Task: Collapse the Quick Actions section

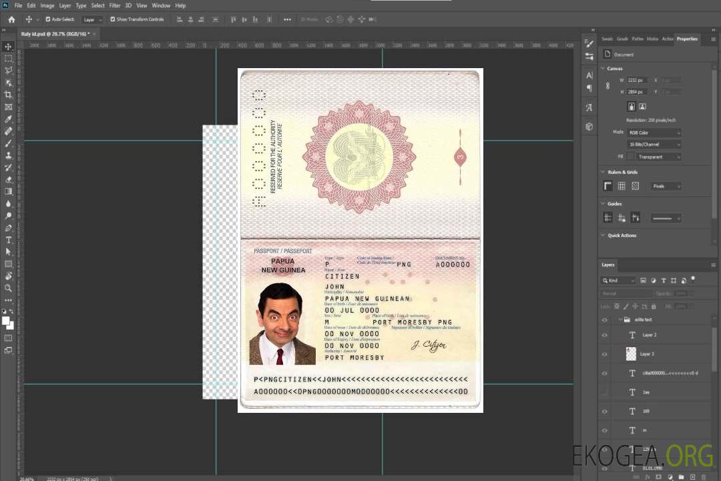Action: [603, 235]
